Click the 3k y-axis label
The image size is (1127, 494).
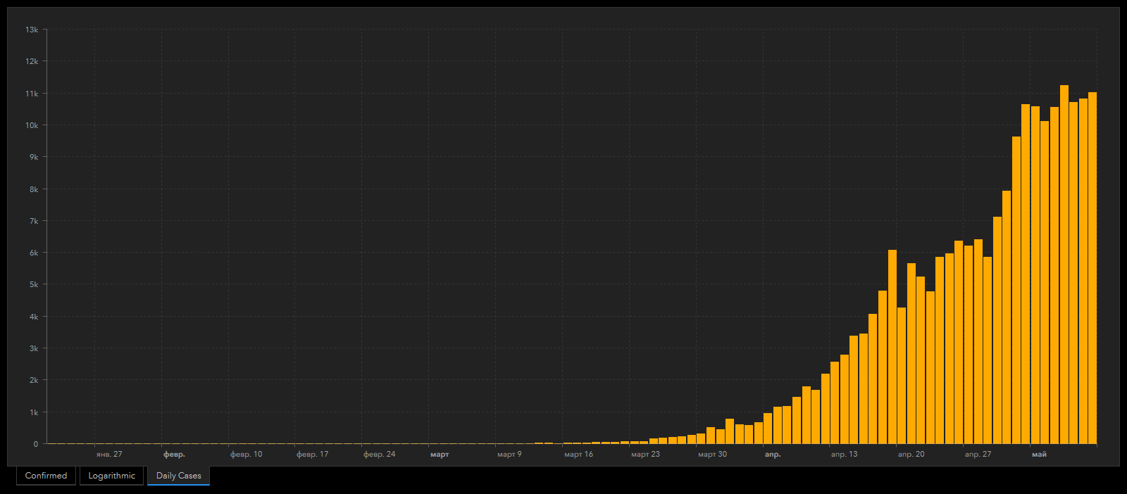click(34, 348)
